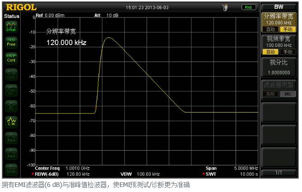Screen dimensions: 302x192
Task: Click the USB connection icon in header
Action: click(x=225, y=7)
